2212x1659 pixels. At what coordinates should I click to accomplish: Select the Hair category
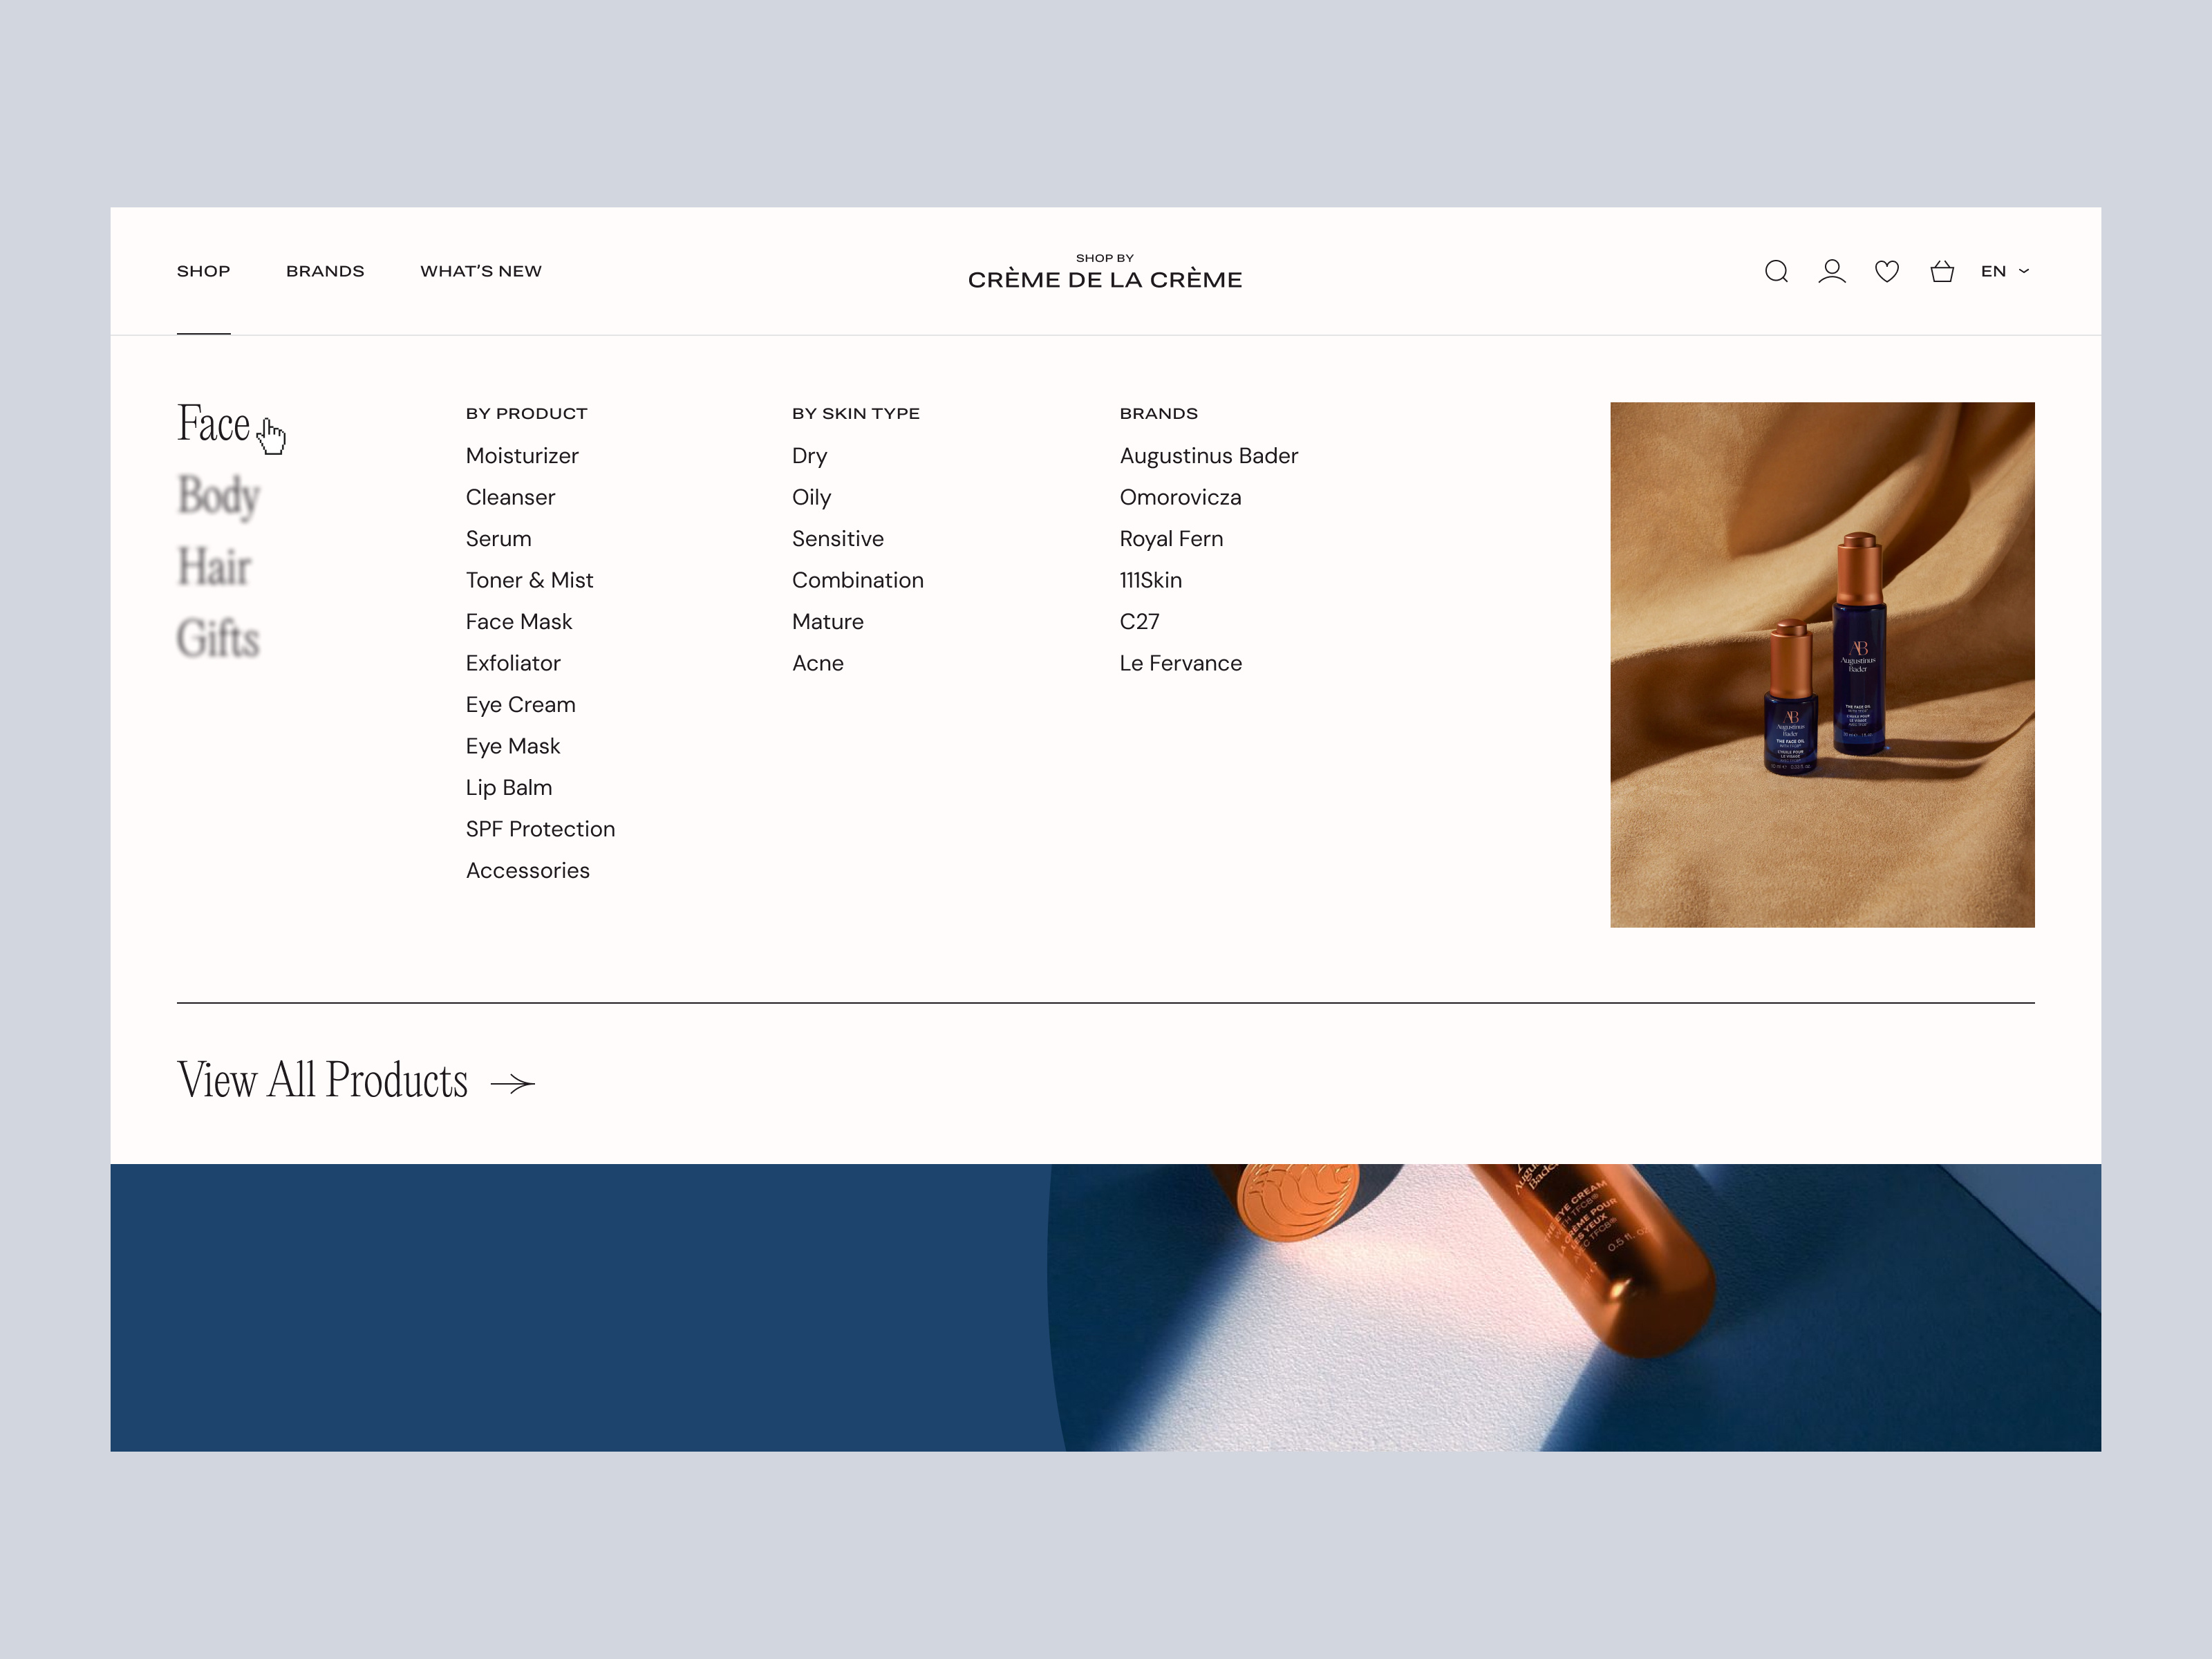pyautogui.click(x=213, y=567)
